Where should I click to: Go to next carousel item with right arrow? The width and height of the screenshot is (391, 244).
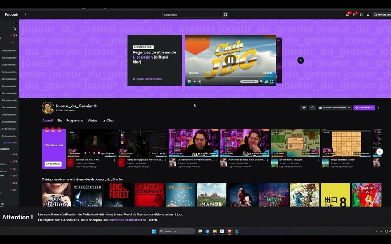(300, 60)
